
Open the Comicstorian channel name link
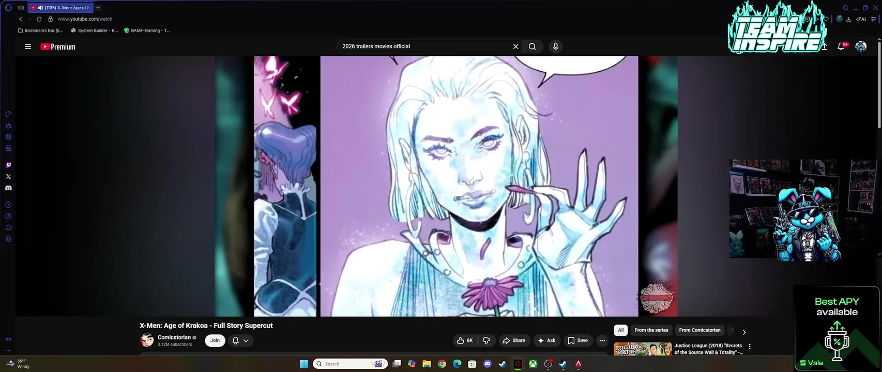(x=174, y=337)
